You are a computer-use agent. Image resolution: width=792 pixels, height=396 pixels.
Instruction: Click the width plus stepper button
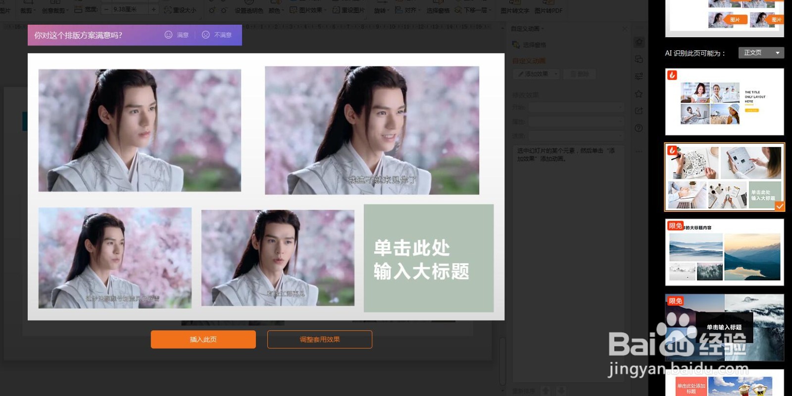click(x=153, y=9)
